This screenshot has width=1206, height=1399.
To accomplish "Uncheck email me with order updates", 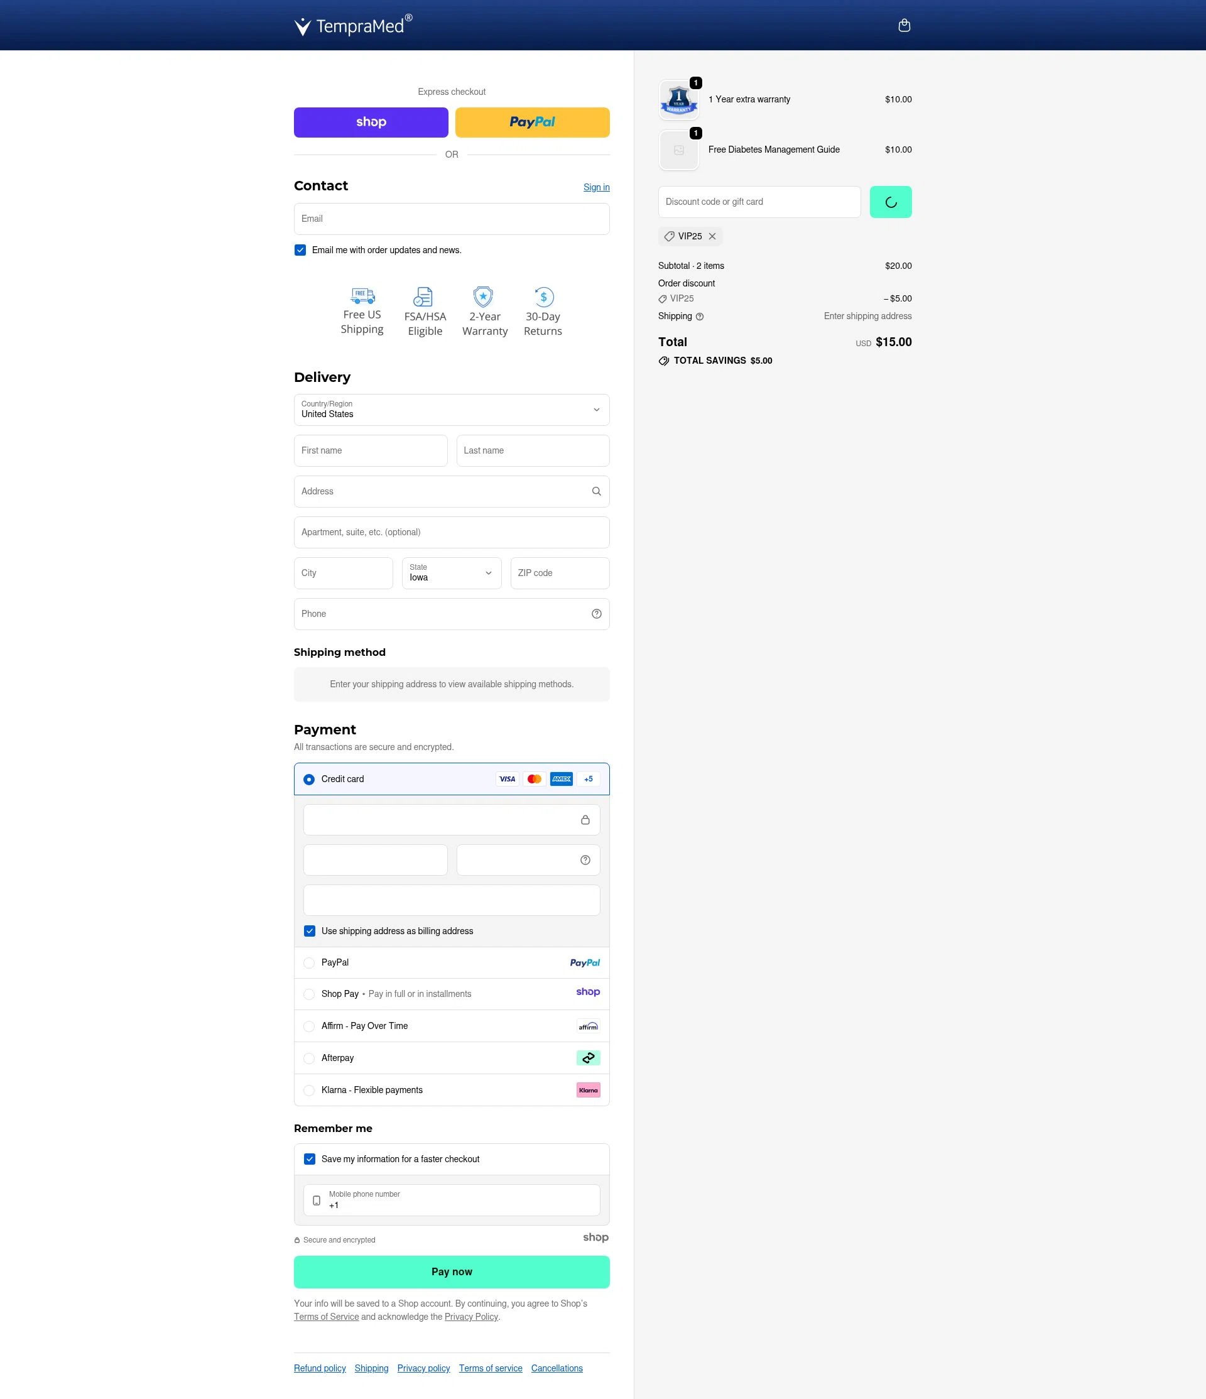I will click(x=300, y=250).
